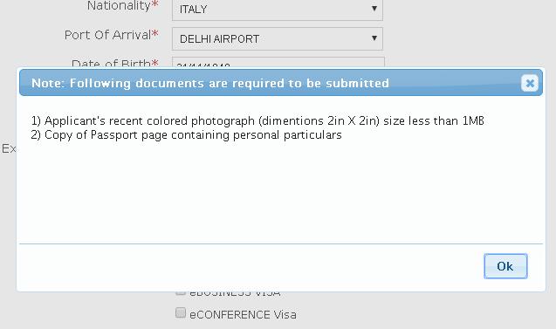This screenshot has width=556, height=329.
Task: Click the Port Of Arrival label
Action: 108,35
